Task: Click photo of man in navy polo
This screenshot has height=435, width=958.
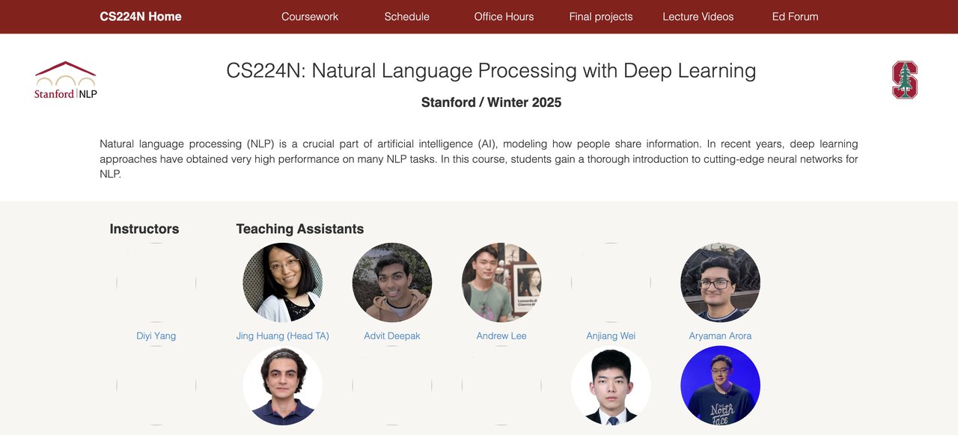Action: [283, 386]
